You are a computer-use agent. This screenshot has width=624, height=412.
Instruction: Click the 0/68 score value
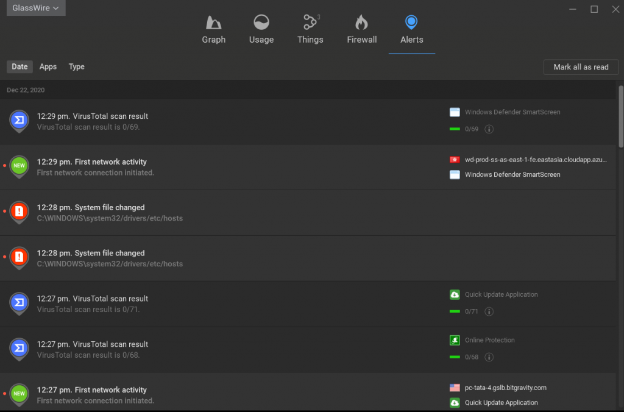(472, 357)
